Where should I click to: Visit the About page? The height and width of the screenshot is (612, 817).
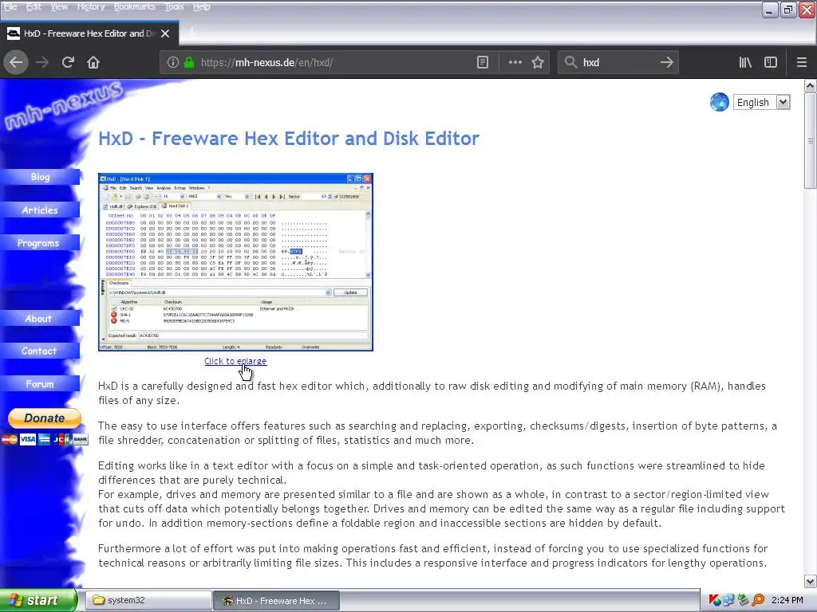click(x=40, y=319)
